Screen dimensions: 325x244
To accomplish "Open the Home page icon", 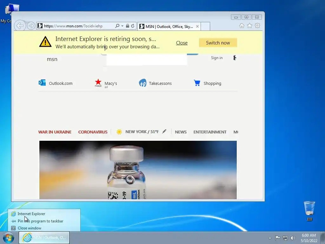I will coord(242,25).
